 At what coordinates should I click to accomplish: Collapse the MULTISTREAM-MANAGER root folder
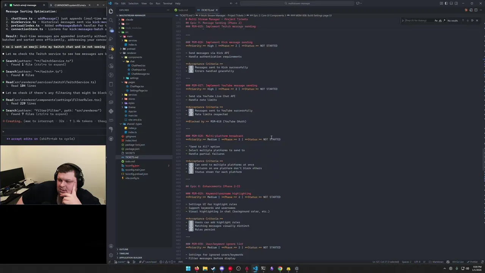(x=144, y=16)
